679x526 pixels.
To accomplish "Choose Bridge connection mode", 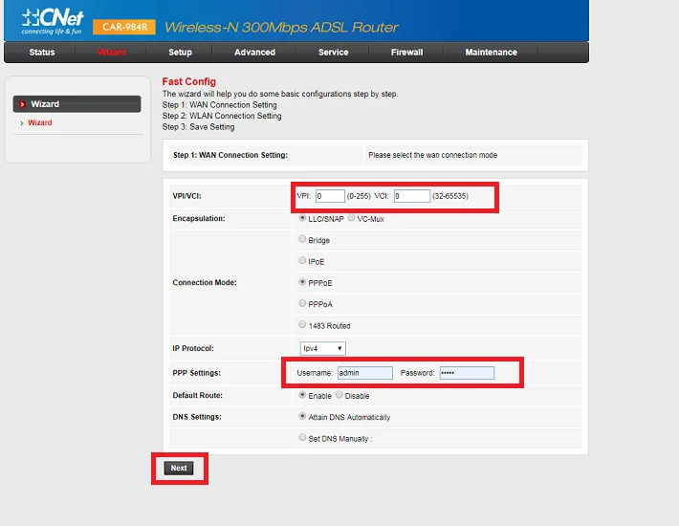I will click(x=303, y=239).
